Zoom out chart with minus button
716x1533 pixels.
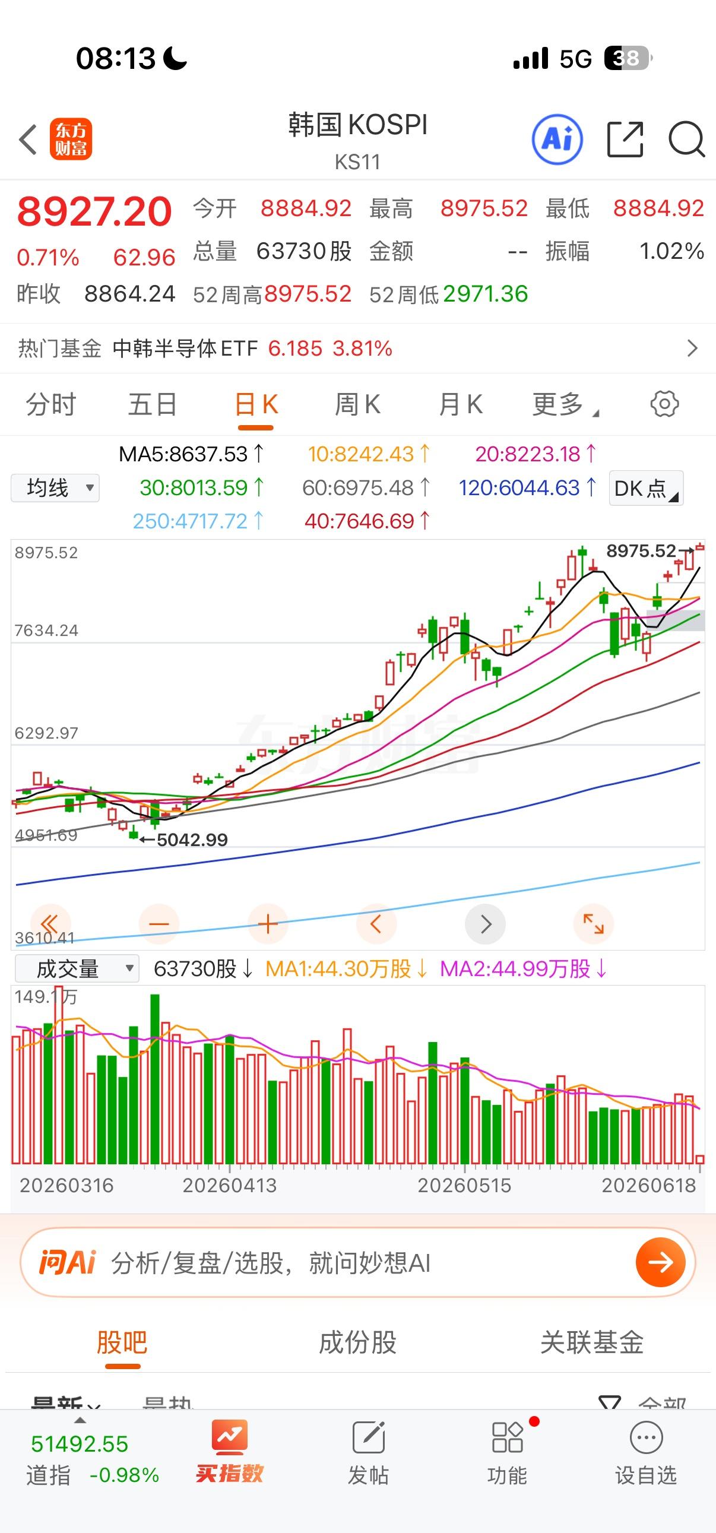click(159, 924)
